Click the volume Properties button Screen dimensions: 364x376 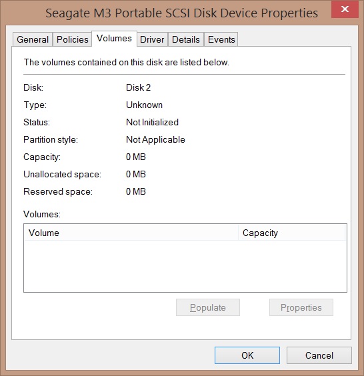[301, 307]
